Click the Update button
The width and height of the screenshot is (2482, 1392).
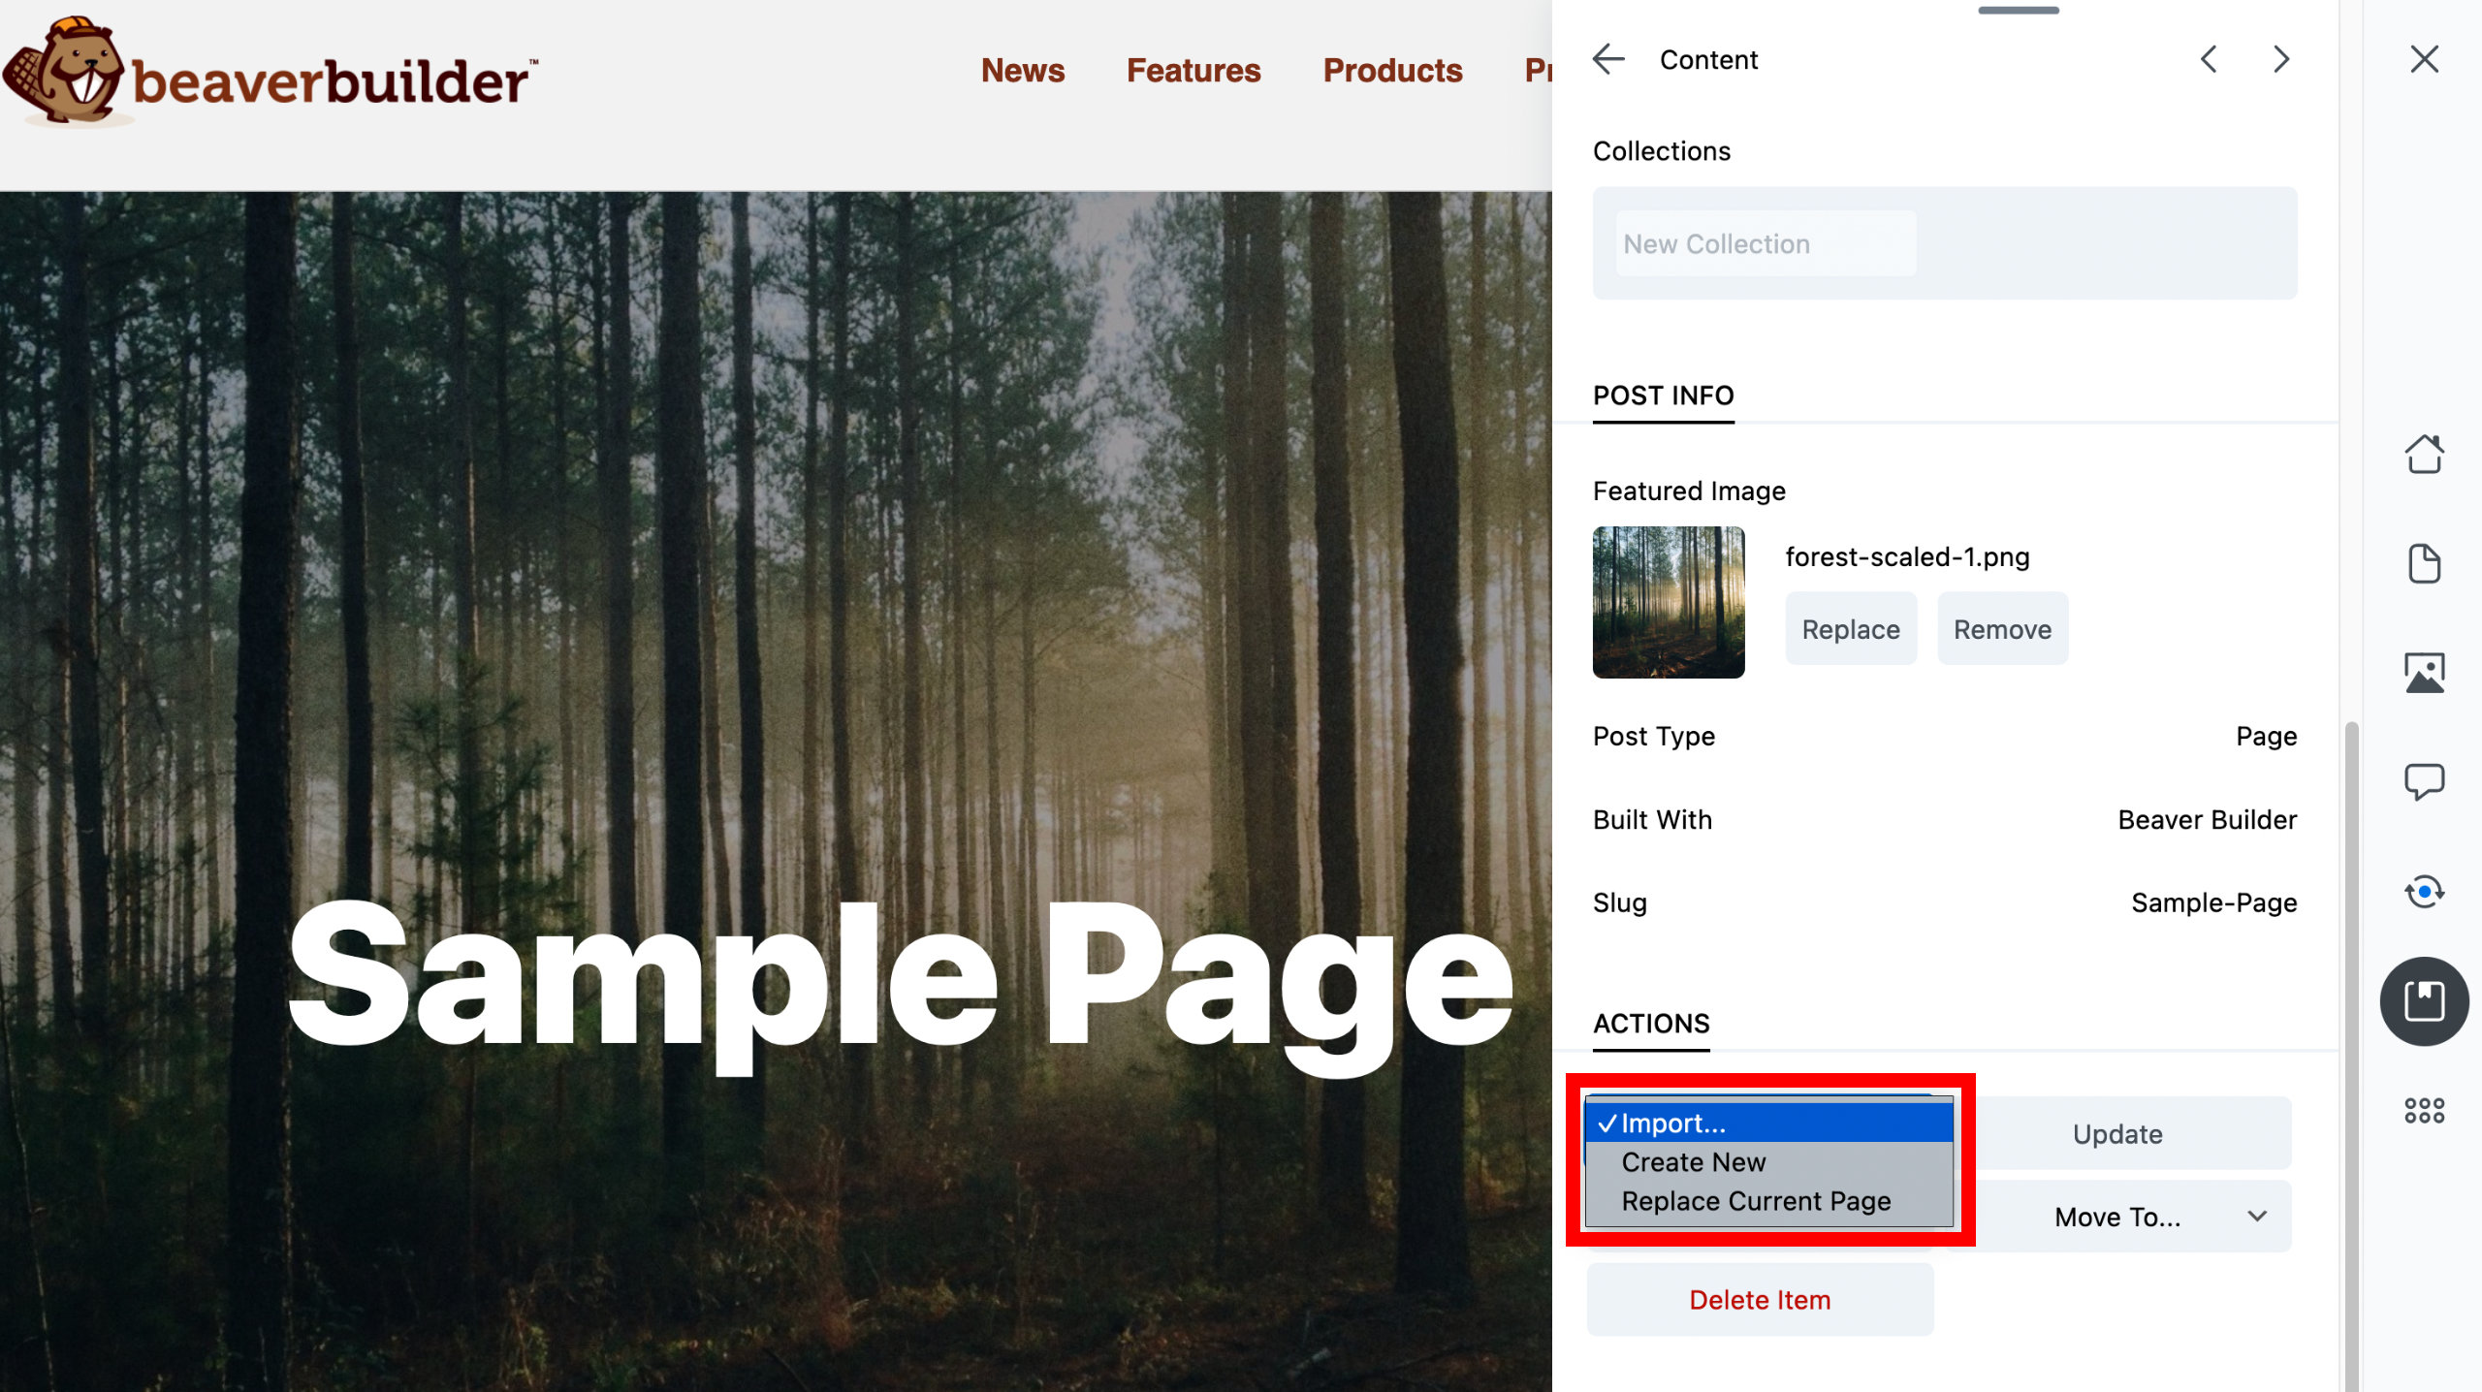[x=2117, y=1133]
